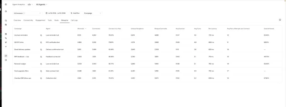The height and width of the screenshot is (107, 286).
Task: Select the Diwali delivery updates campaign name
Action: [x=22, y=49]
